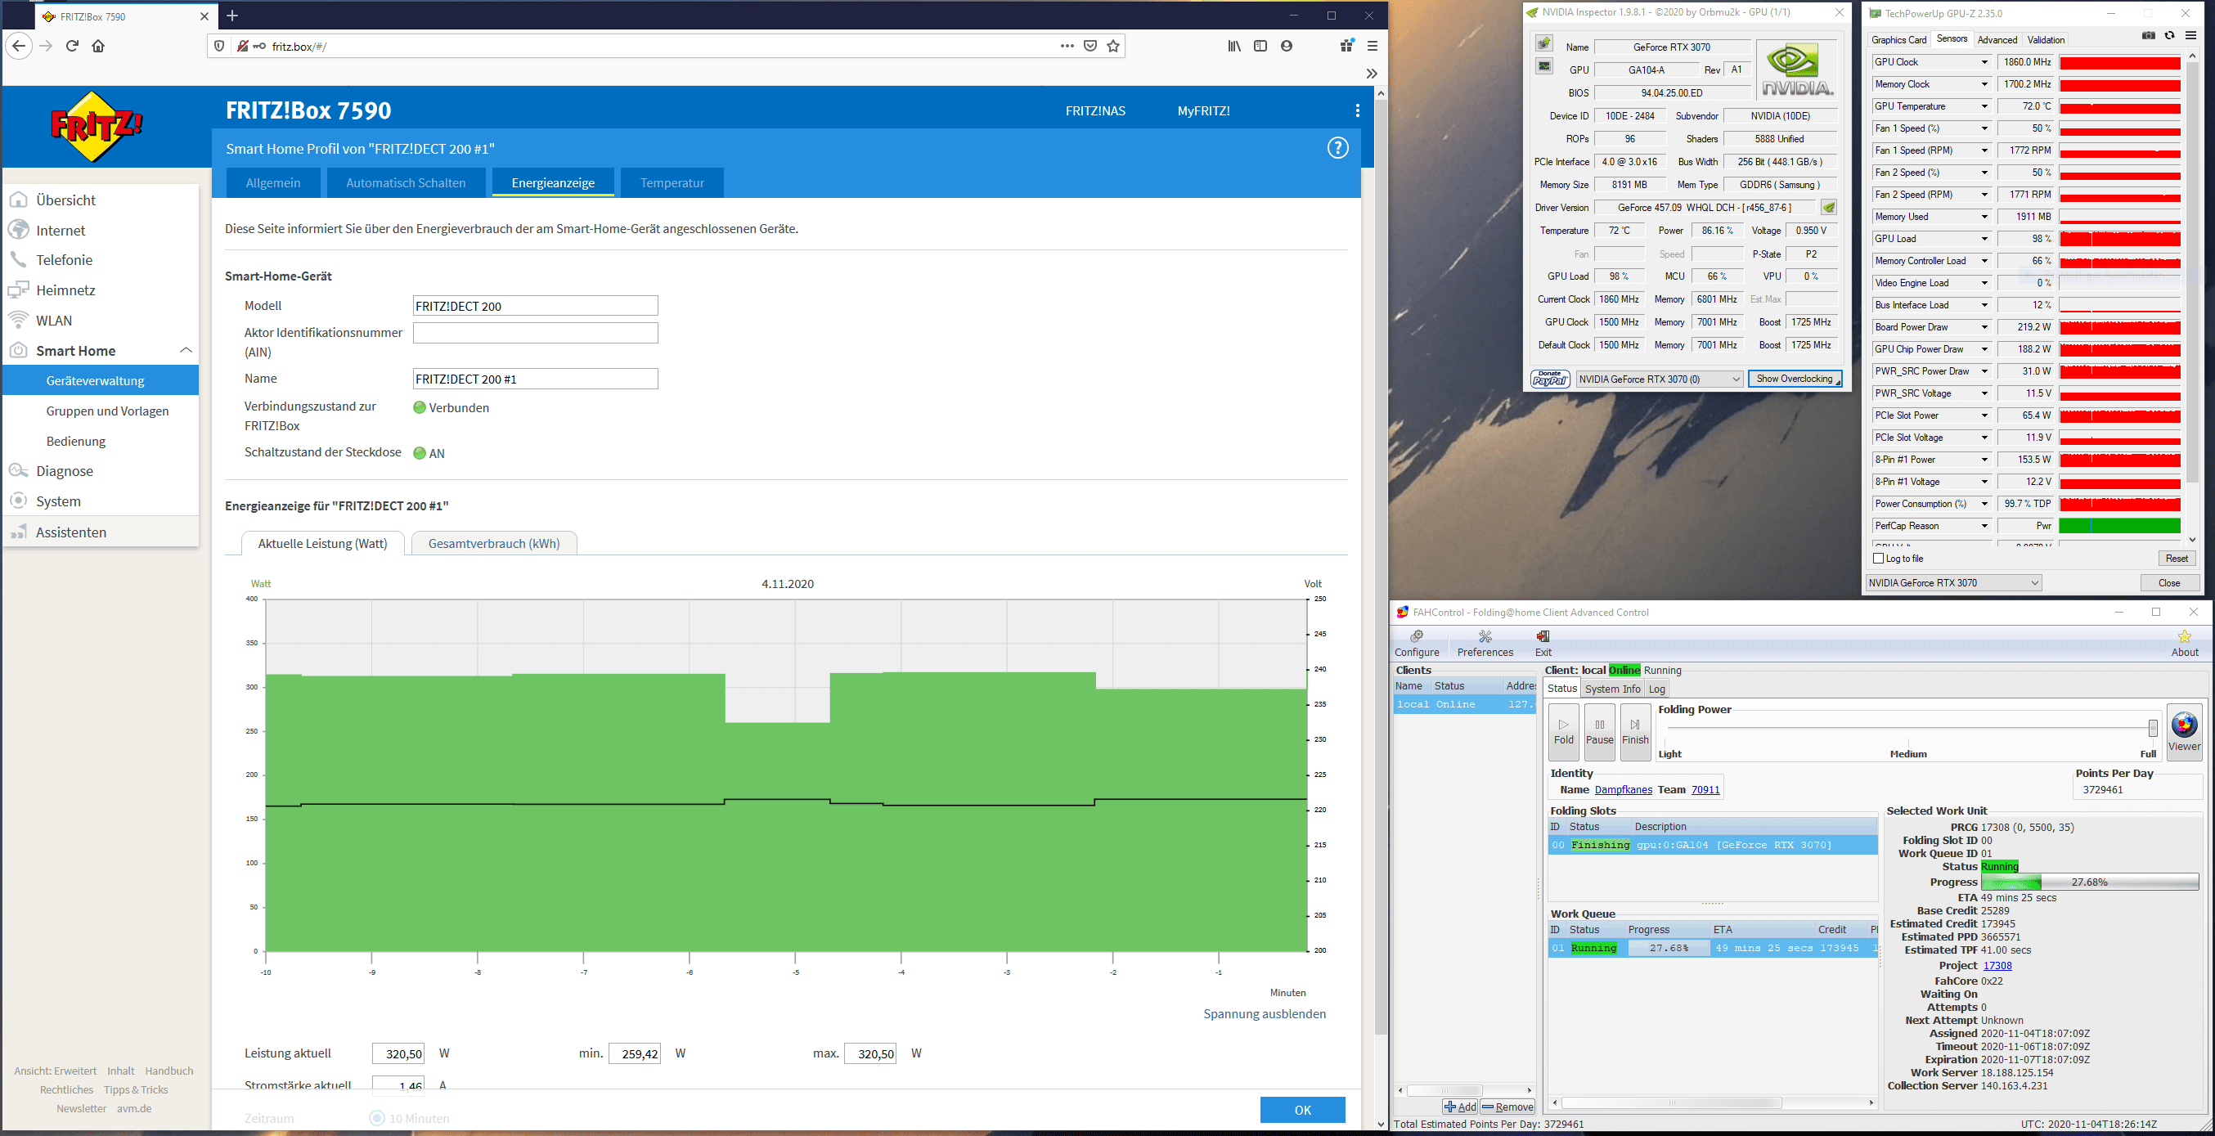Open team 70911 link
The height and width of the screenshot is (1136, 2215).
(1705, 789)
